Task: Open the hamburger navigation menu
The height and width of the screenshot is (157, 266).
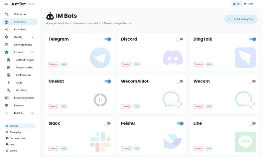Action: point(6,4)
